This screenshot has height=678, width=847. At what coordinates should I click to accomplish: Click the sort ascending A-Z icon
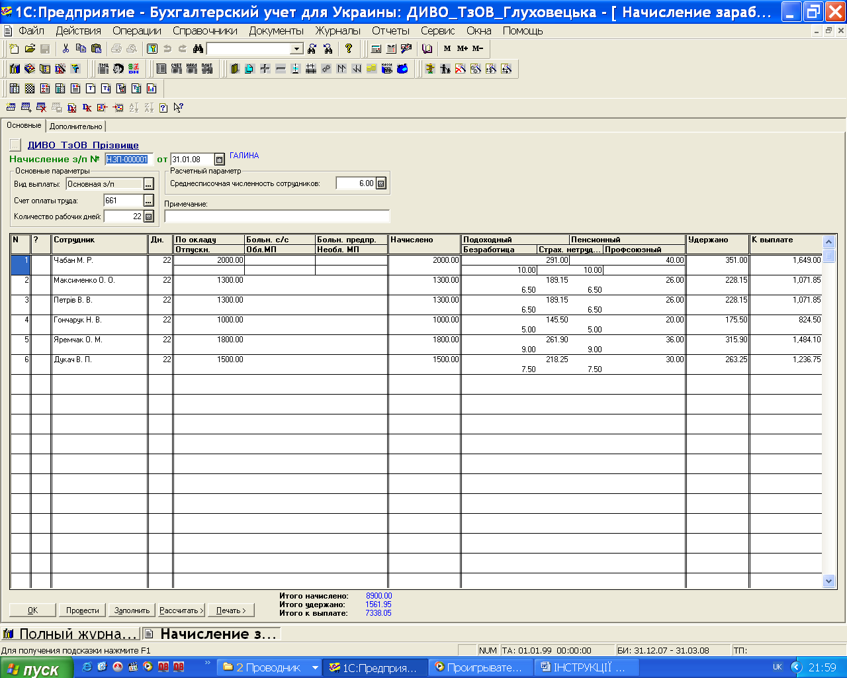pos(134,108)
